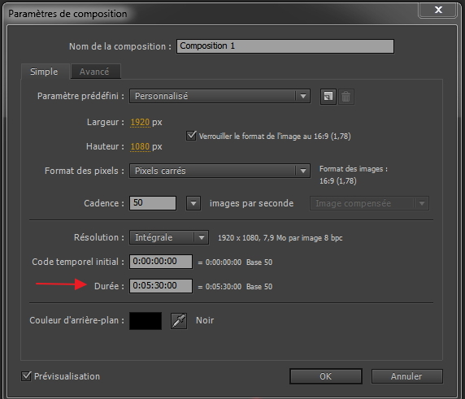Save the preset with the icon beside Personnalisé
The width and height of the screenshot is (465, 399).
pos(328,97)
